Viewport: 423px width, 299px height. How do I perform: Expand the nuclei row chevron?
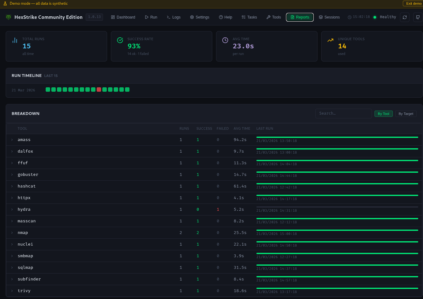12,244
